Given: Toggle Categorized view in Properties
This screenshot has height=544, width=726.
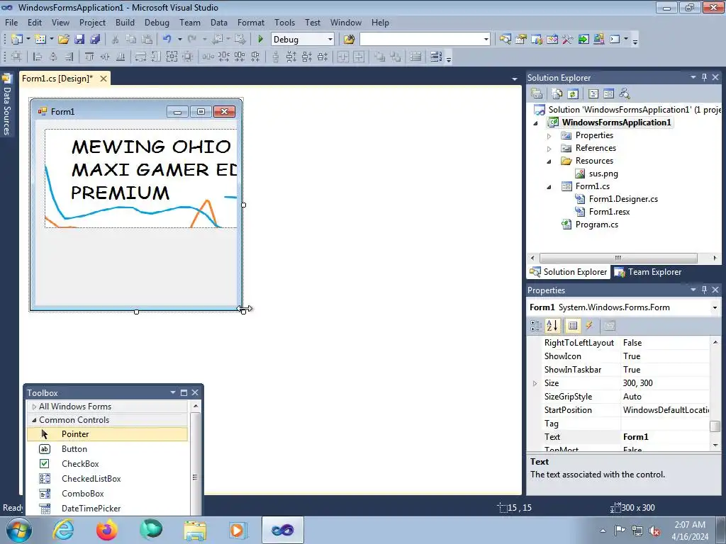Looking at the screenshot, I should tap(536, 326).
